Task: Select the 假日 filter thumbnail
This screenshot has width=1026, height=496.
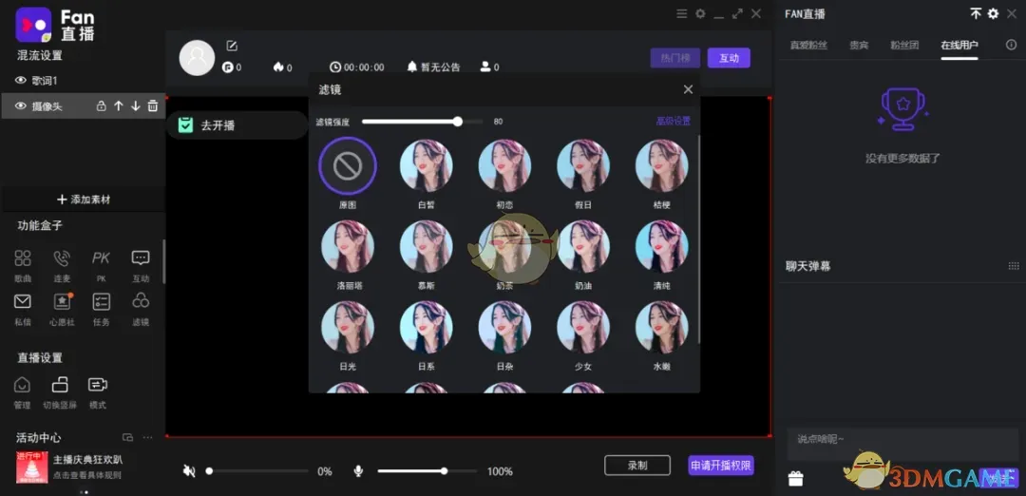Action: coord(583,165)
